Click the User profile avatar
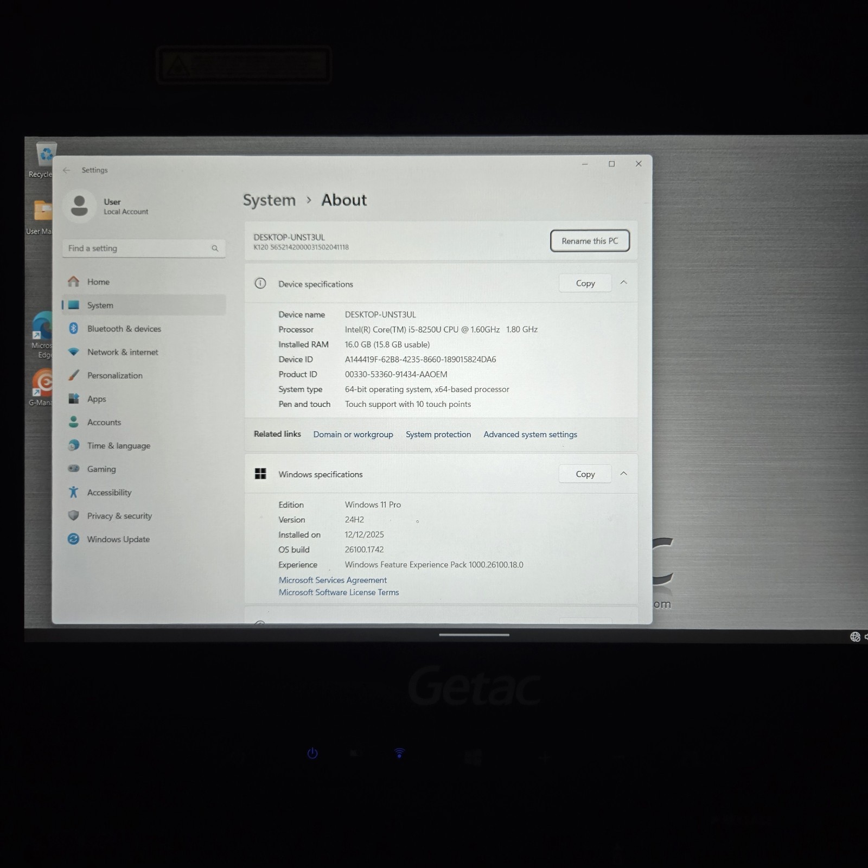The width and height of the screenshot is (868, 868). 80,206
